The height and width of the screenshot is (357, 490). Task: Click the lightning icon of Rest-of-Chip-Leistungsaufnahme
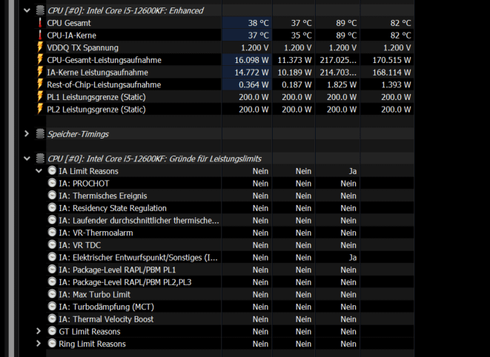click(40, 84)
